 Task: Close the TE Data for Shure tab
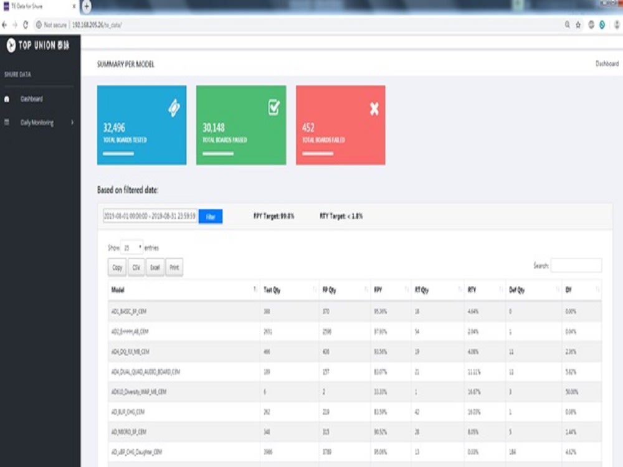pos(74,6)
